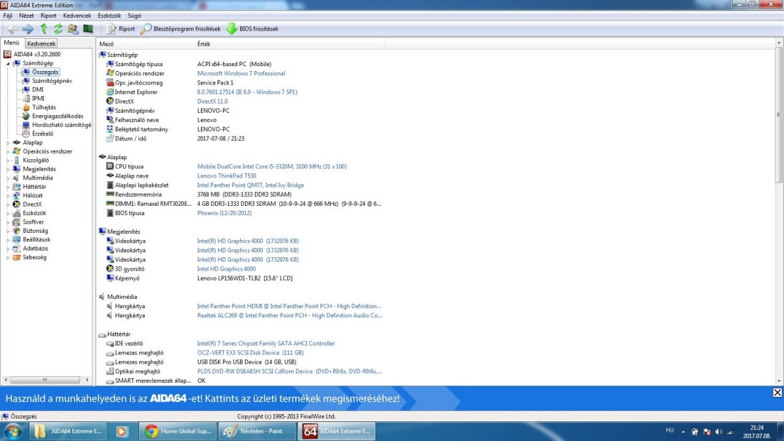
Task: Open the Riport menu
Action: [48, 15]
